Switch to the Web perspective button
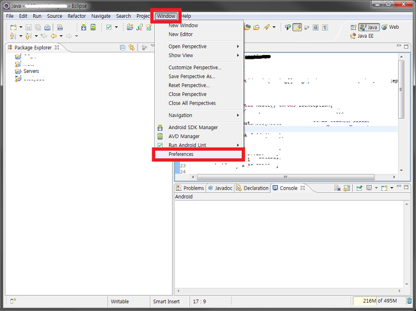416x311 pixels. 390,27
